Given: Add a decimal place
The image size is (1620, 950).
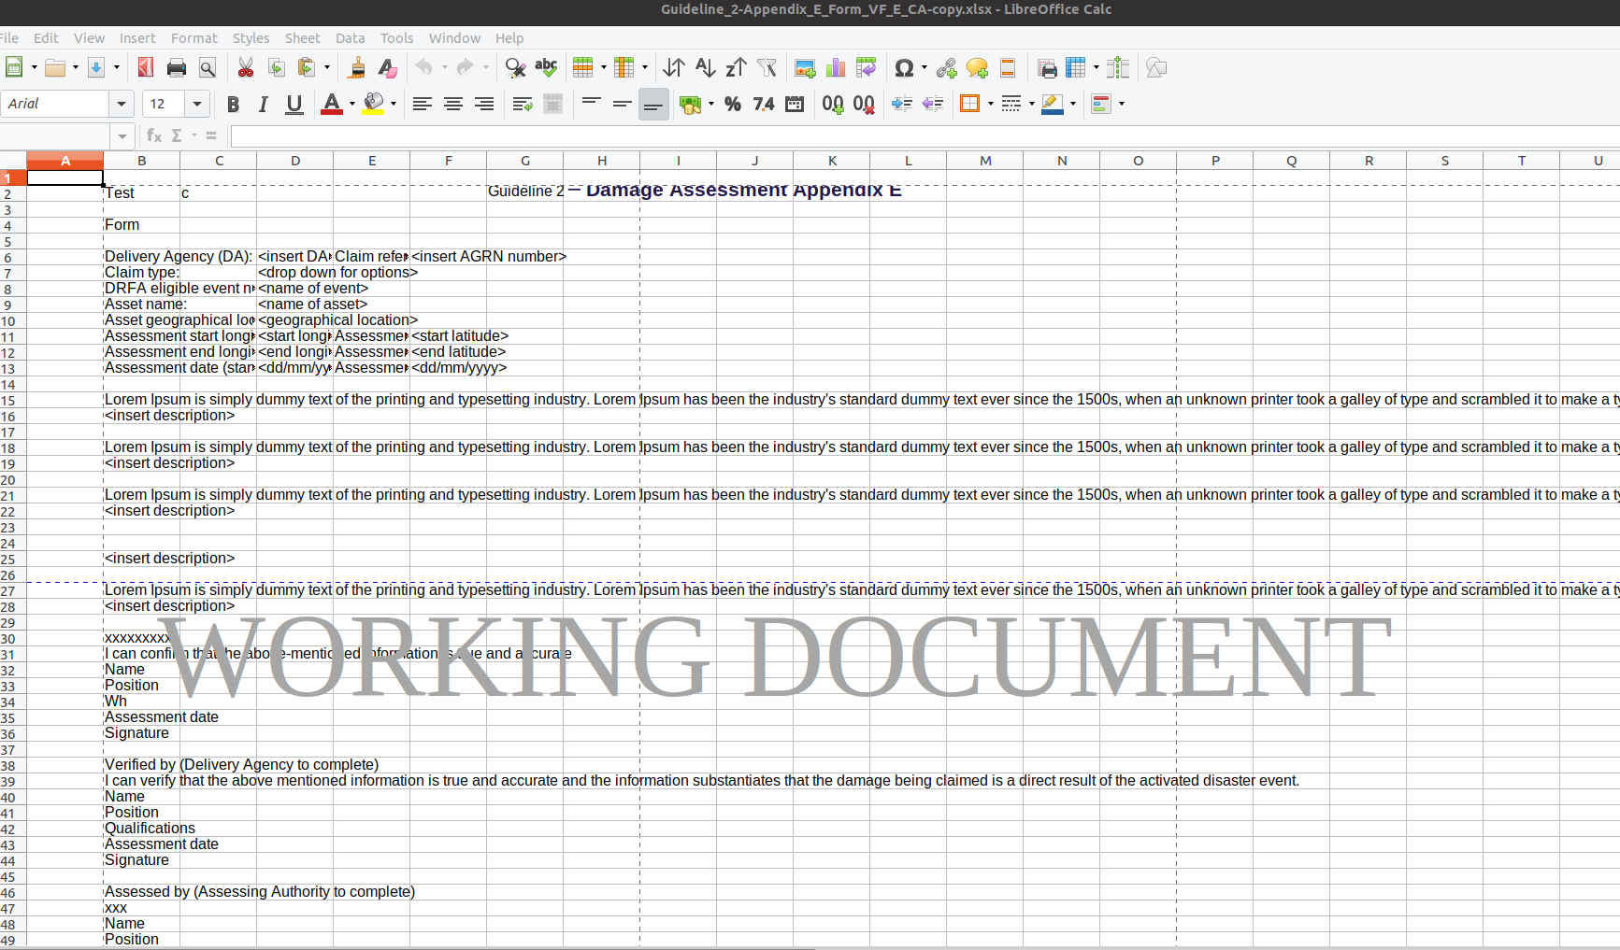Looking at the screenshot, I should (833, 104).
